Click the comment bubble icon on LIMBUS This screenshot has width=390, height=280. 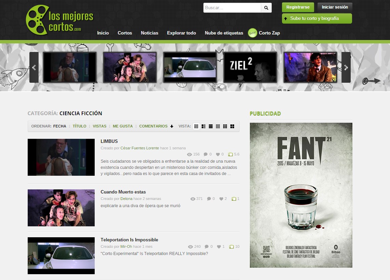point(205,154)
